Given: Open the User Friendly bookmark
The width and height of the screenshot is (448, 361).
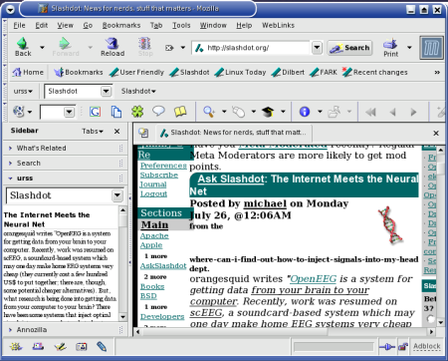Looking at the screenshot, I should point(136,73).
